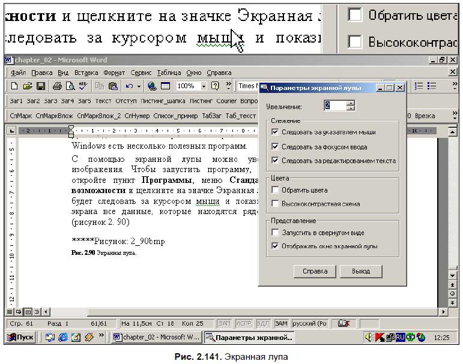Save the document with the floppy icon

[x=41, y=86]
